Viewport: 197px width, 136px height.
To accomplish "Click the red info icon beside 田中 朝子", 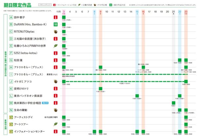I will [55, 17].
